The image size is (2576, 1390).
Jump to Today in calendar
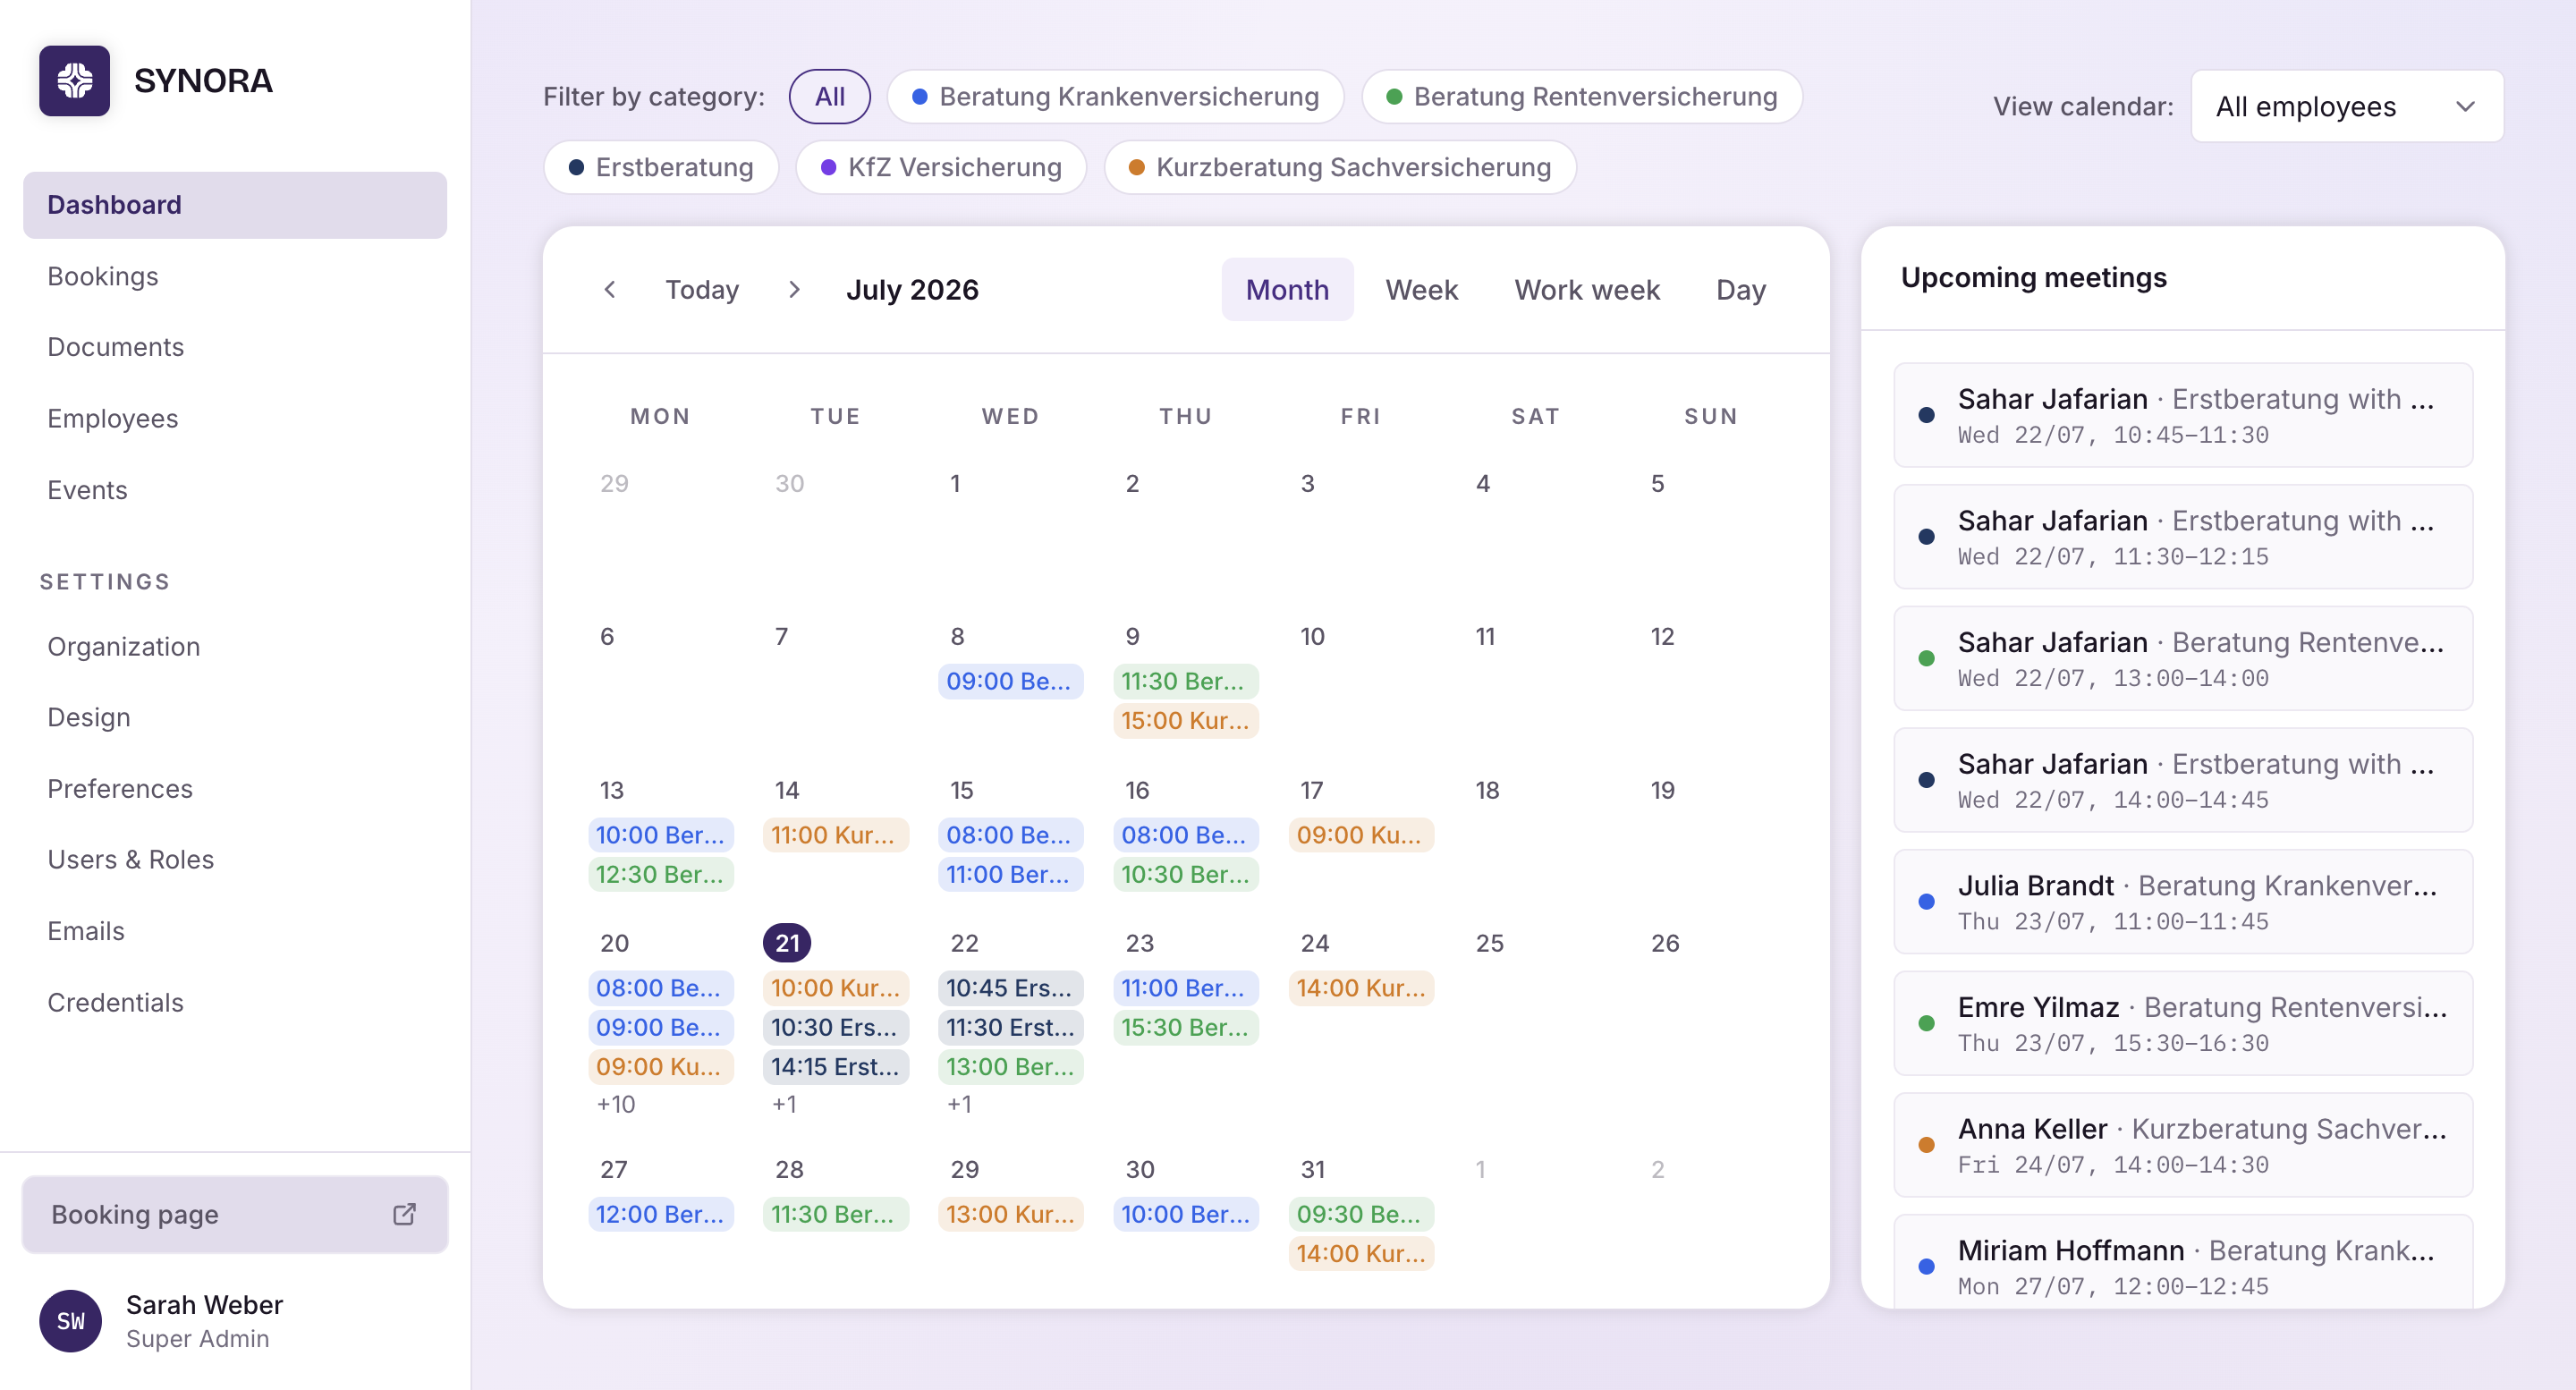702,289
